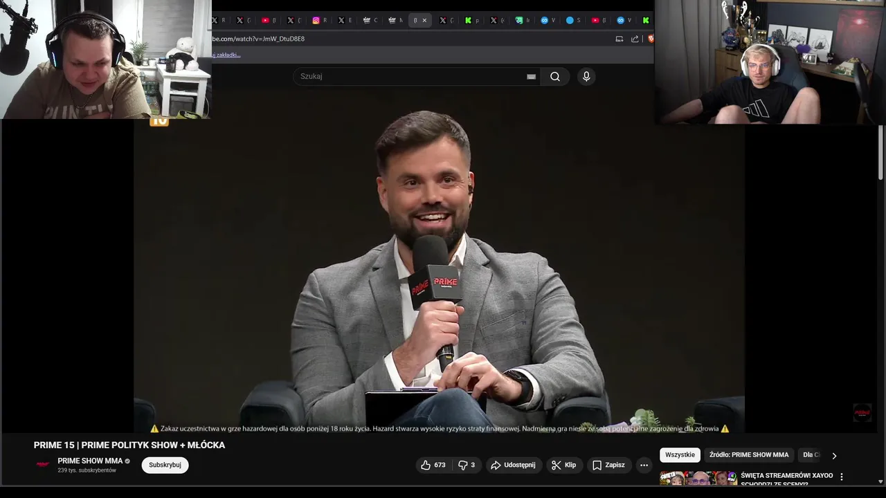The width and height of the screenshot is (886, 498).
Task: Open the zakładki bookmarks link
Action: [x=226, y=55]
